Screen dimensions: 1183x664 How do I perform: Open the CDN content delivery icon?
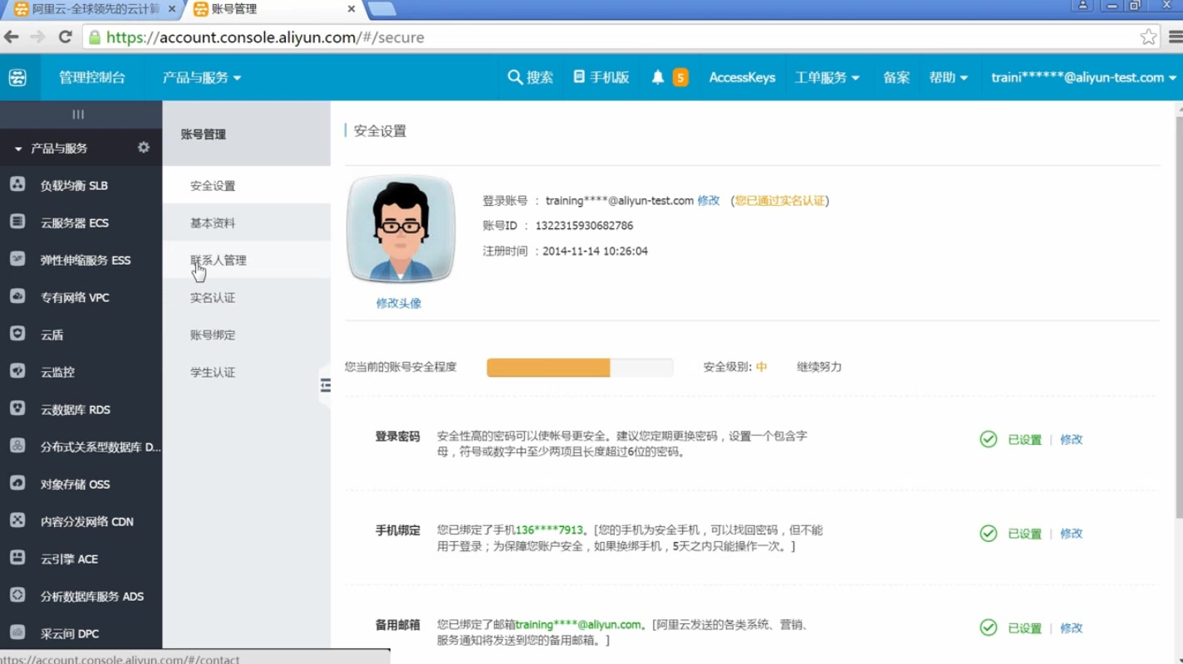click(17, 520)
